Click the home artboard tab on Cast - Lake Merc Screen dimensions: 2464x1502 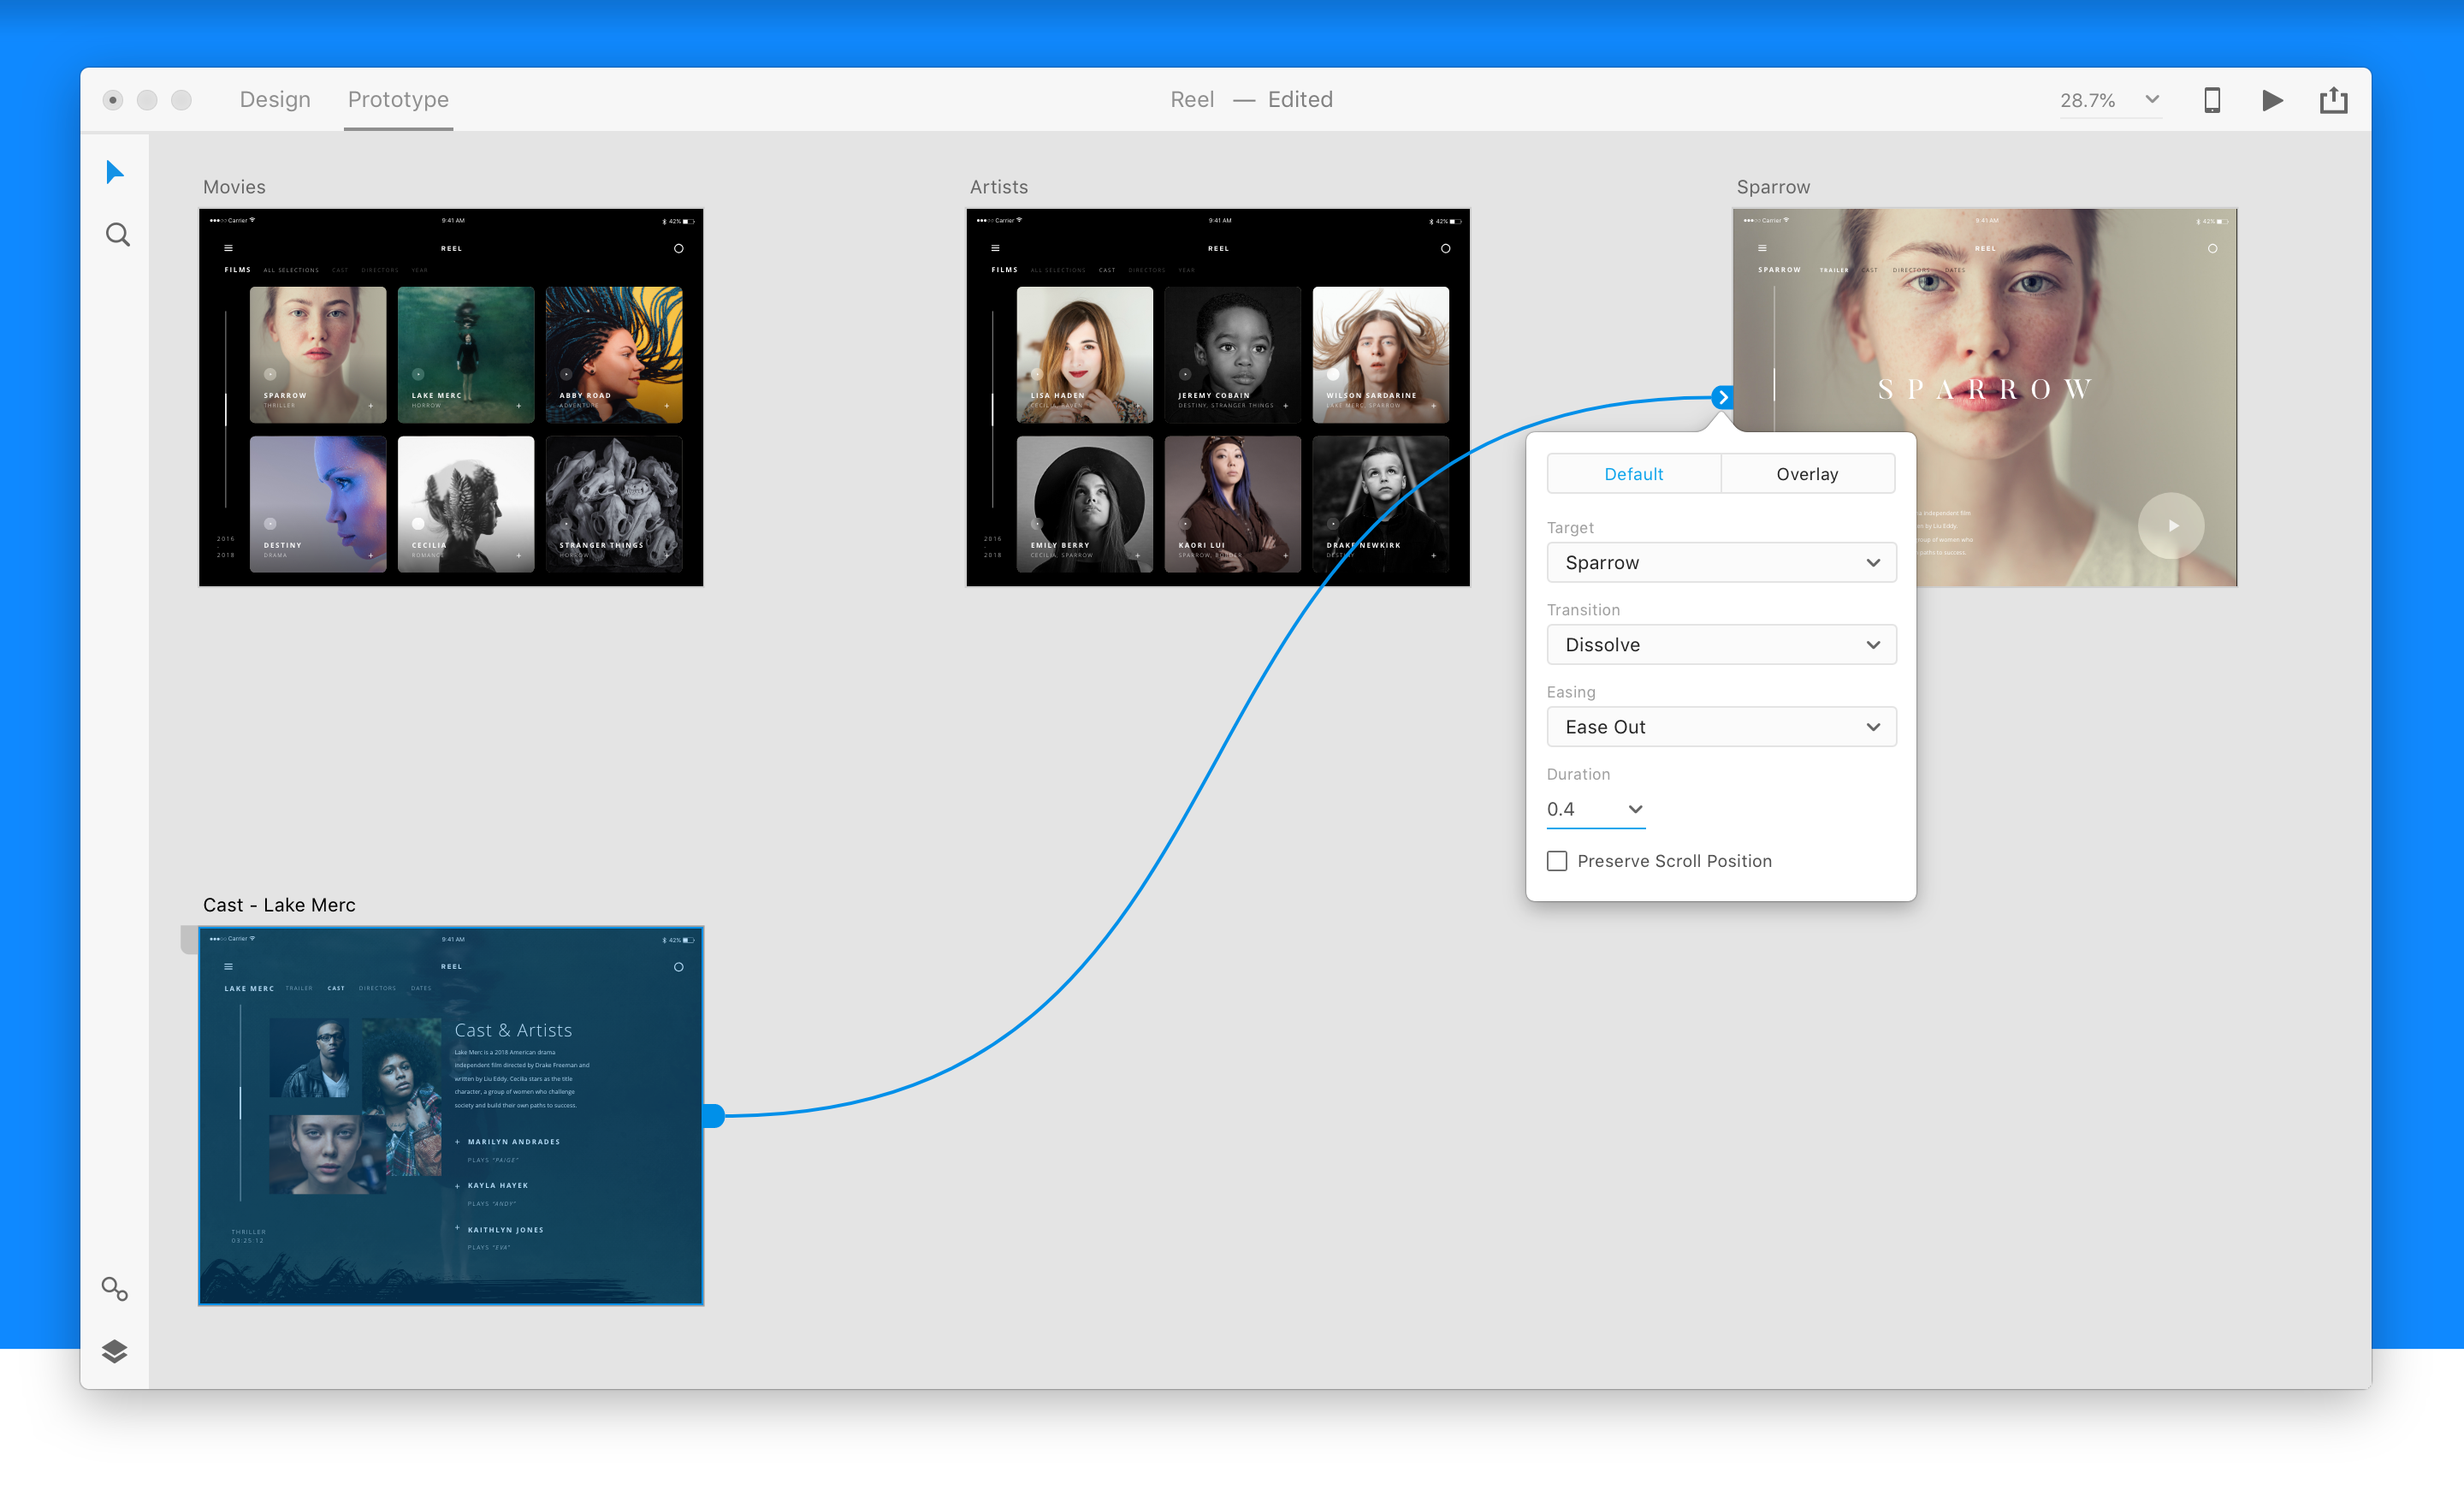[x=188, y=939]
